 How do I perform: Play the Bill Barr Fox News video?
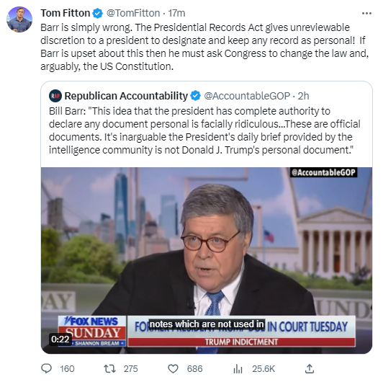207,260
